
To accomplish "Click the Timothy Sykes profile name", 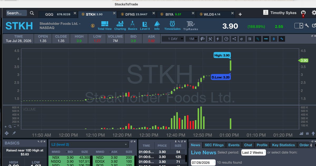I will tap(283, 13).
